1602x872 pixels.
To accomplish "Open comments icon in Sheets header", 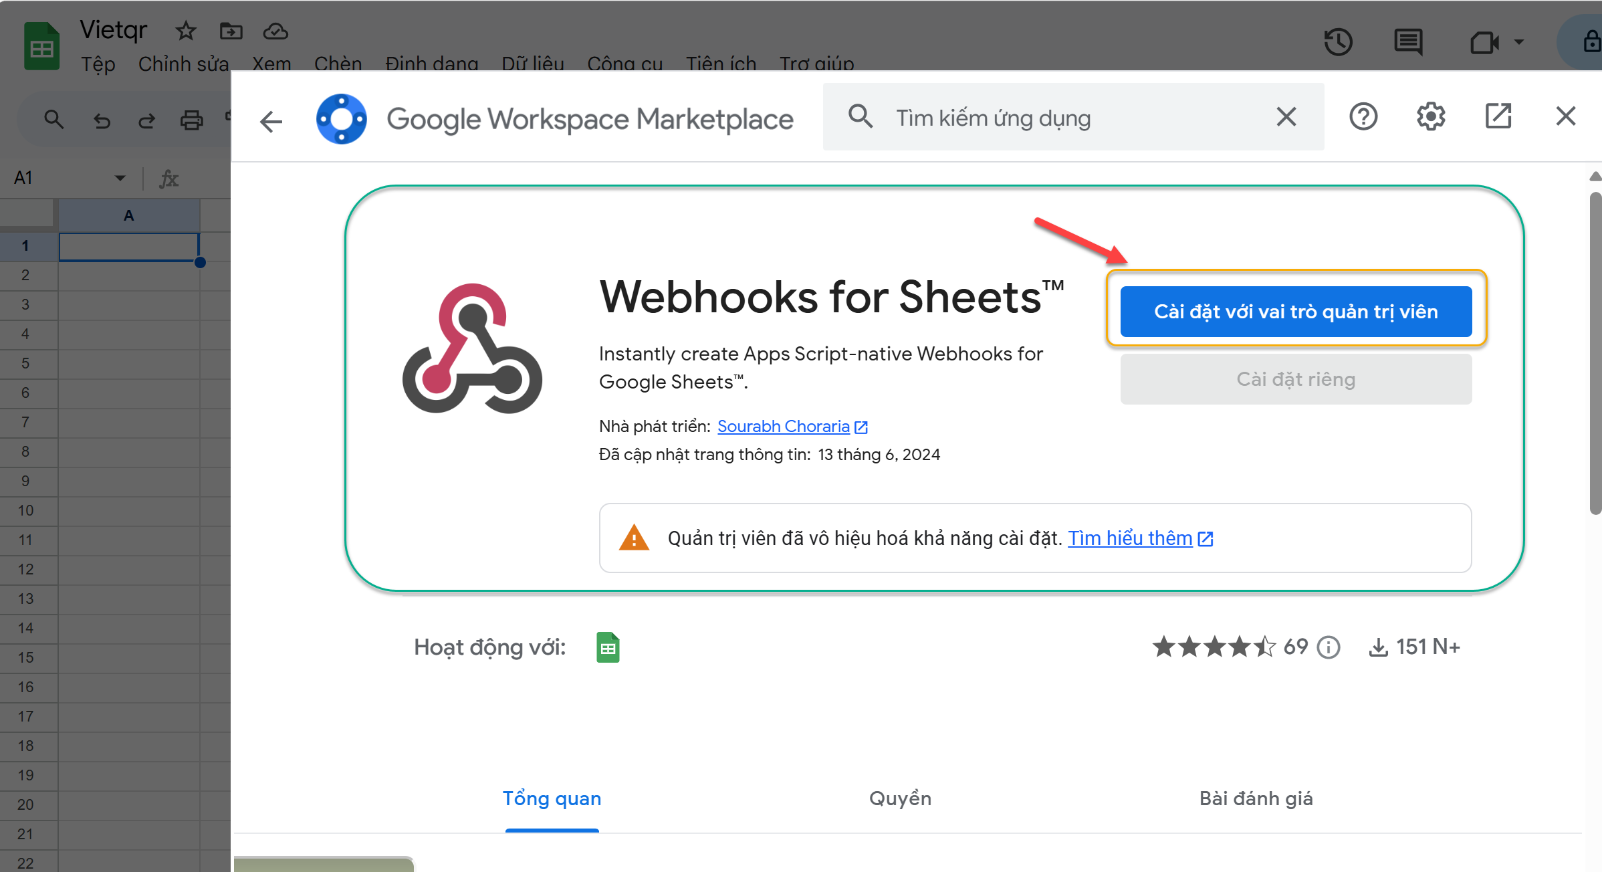I will click(1408, 43).
